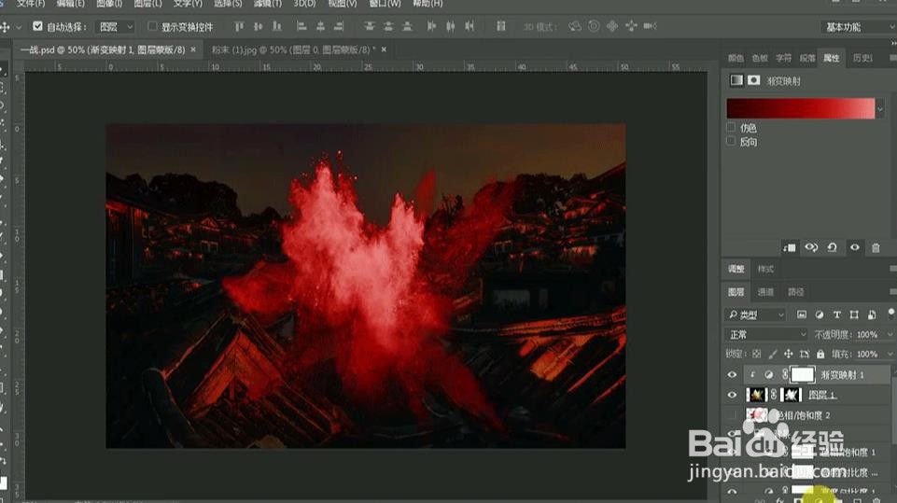
Task: Click view previous state icon in Properties
Action: 811,247
